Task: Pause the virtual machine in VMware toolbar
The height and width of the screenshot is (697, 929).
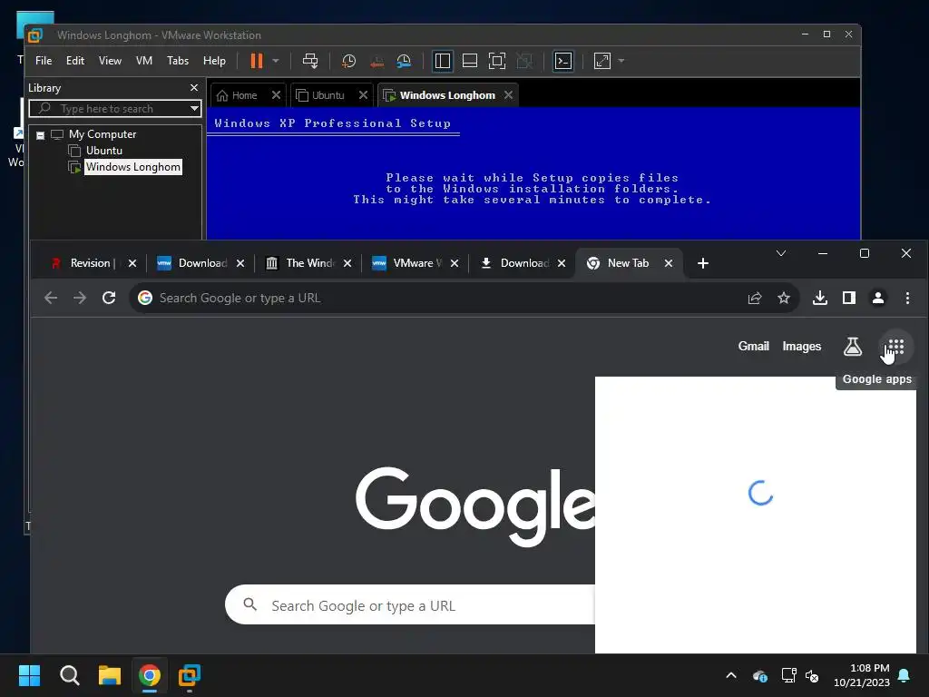Action: [257, 61]
